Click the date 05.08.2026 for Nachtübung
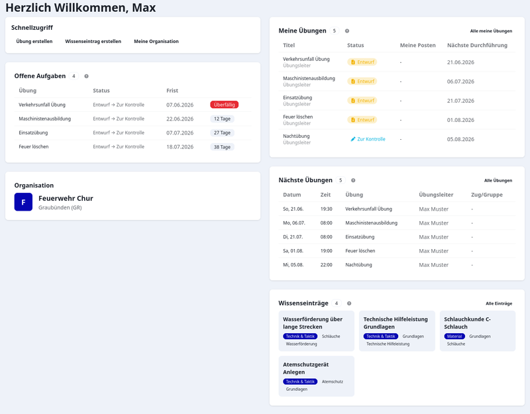 click(460, 139)
